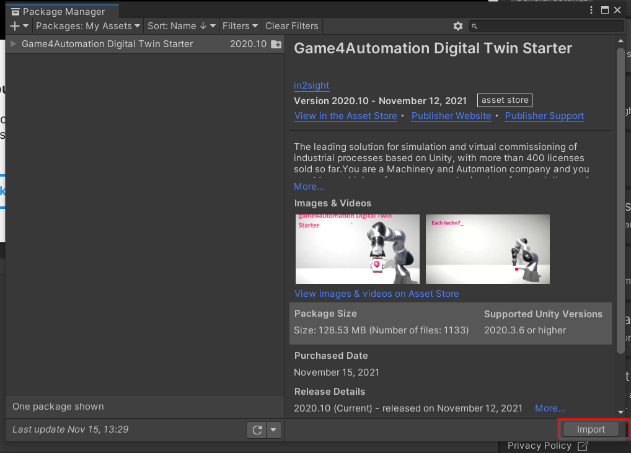
Task: Click the package search field
Action: [x=547, y=26]
